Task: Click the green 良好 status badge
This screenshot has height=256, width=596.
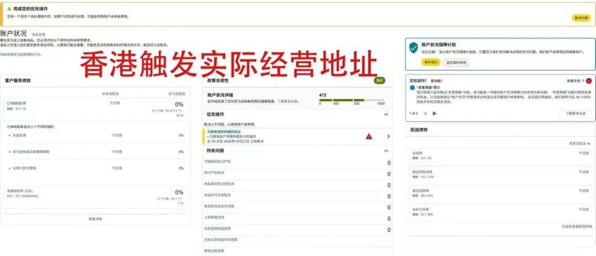Action: (379, 80)
